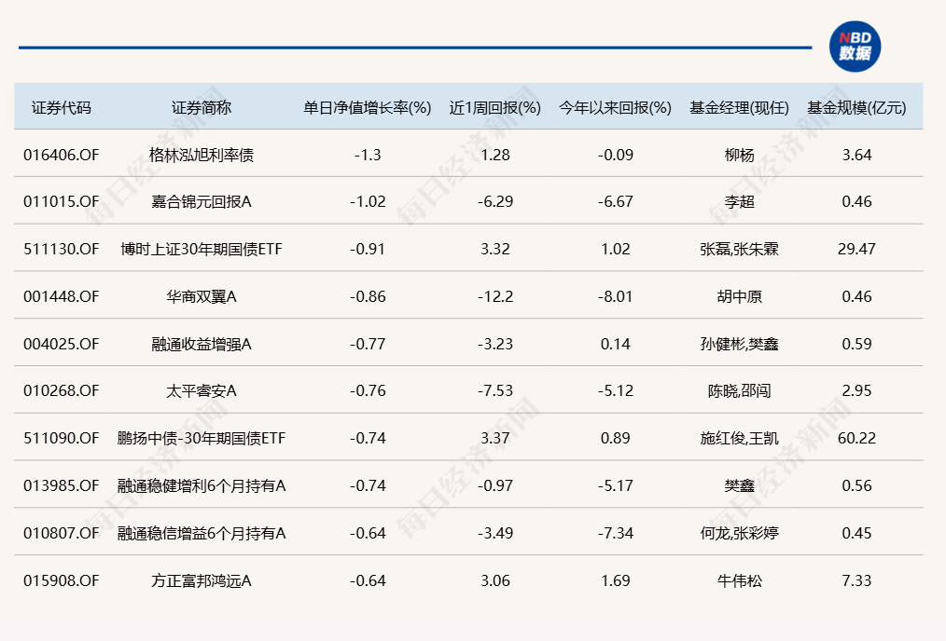
Task: Click fund code 004025.OF
Action: (x=61, y=344)
